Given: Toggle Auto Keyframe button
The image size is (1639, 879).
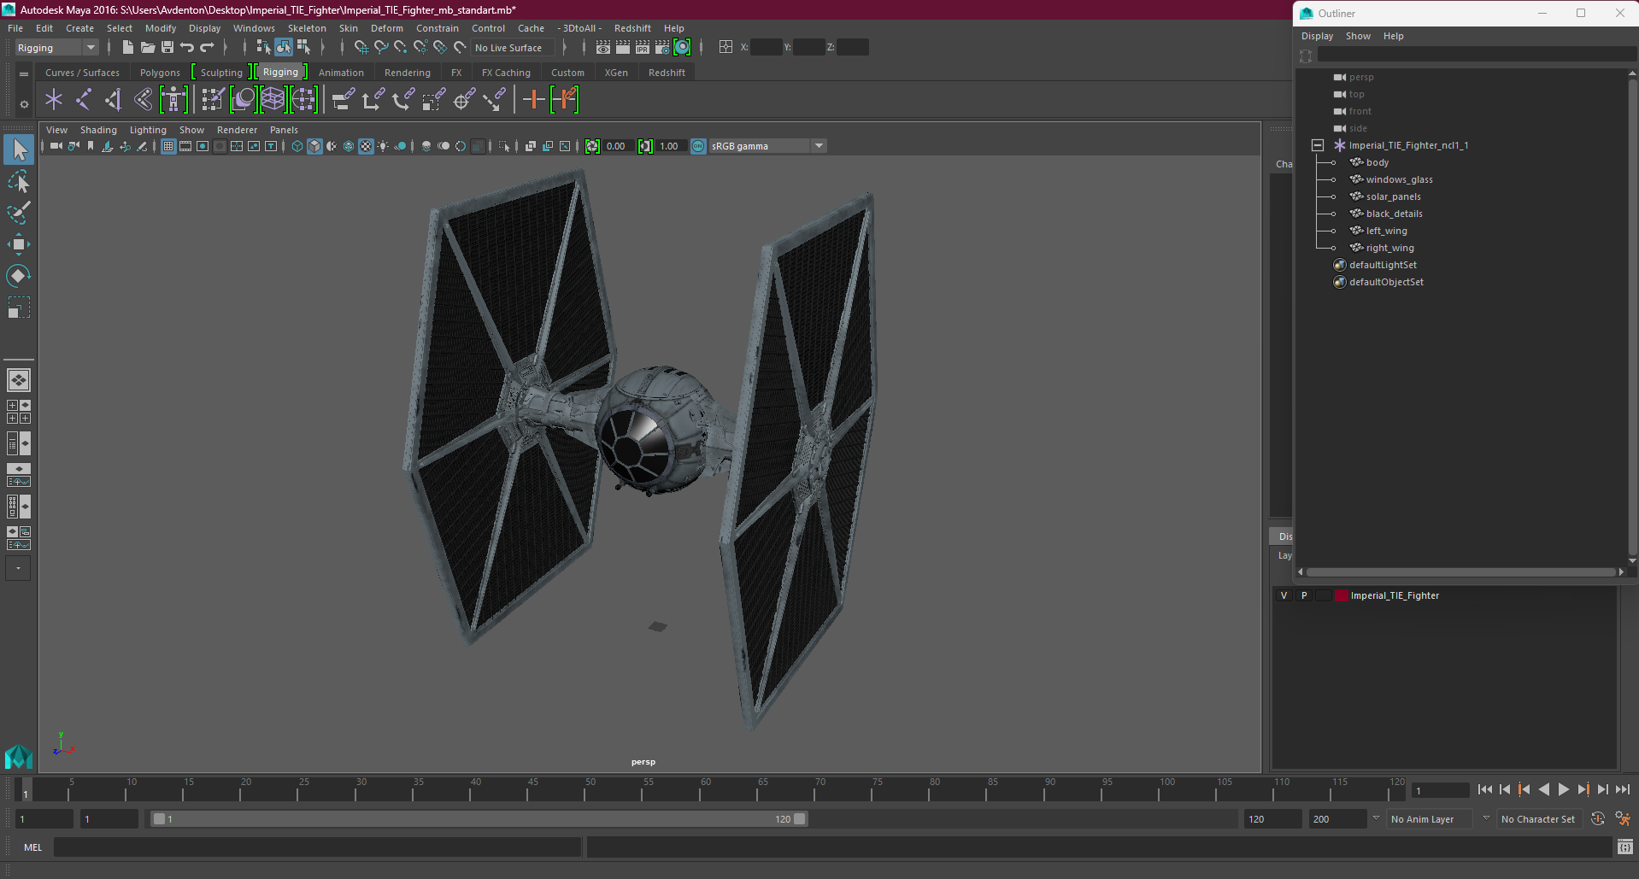Looking at the screenshot, I should click(1598, 819).
